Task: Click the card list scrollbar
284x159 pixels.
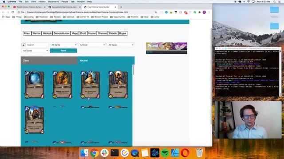Action: pyautogui.click(x=134, y=70)
